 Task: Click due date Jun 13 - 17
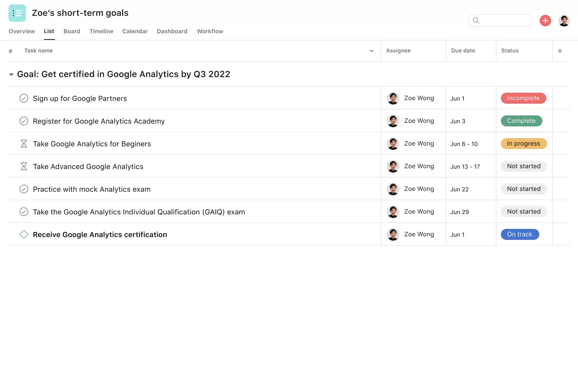click(x=465, y=167)
